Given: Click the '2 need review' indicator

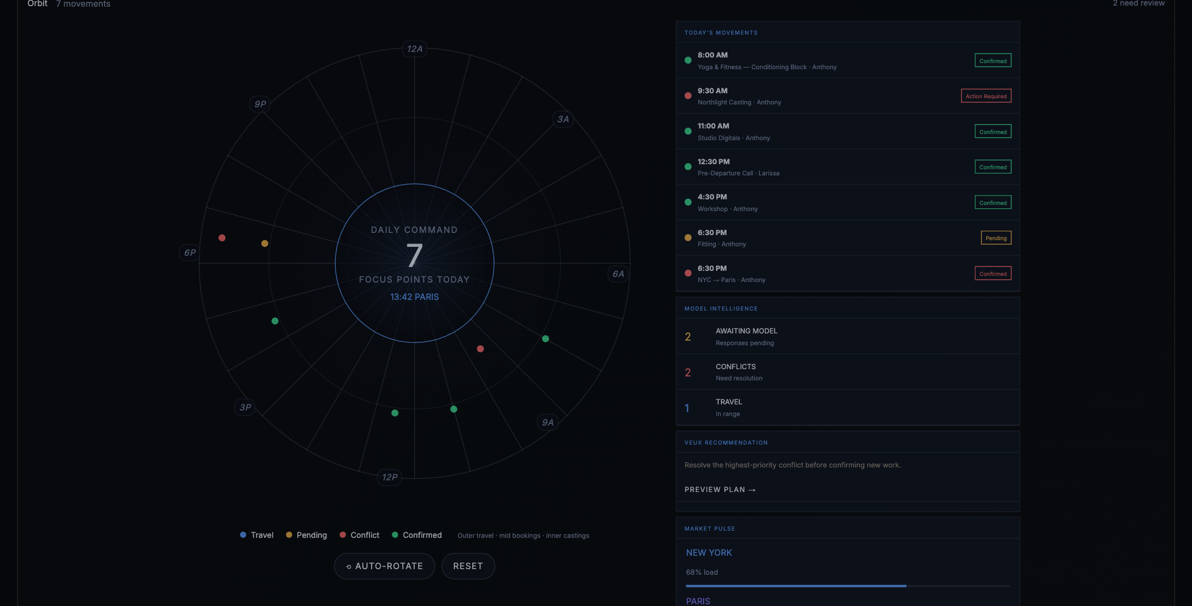Looking at the screenshot, I should (1138, 3).
